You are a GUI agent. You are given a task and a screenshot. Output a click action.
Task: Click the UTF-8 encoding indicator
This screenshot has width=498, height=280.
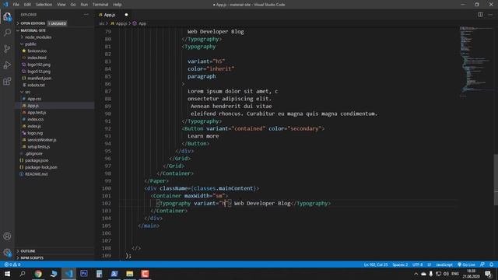coord(417,264)
